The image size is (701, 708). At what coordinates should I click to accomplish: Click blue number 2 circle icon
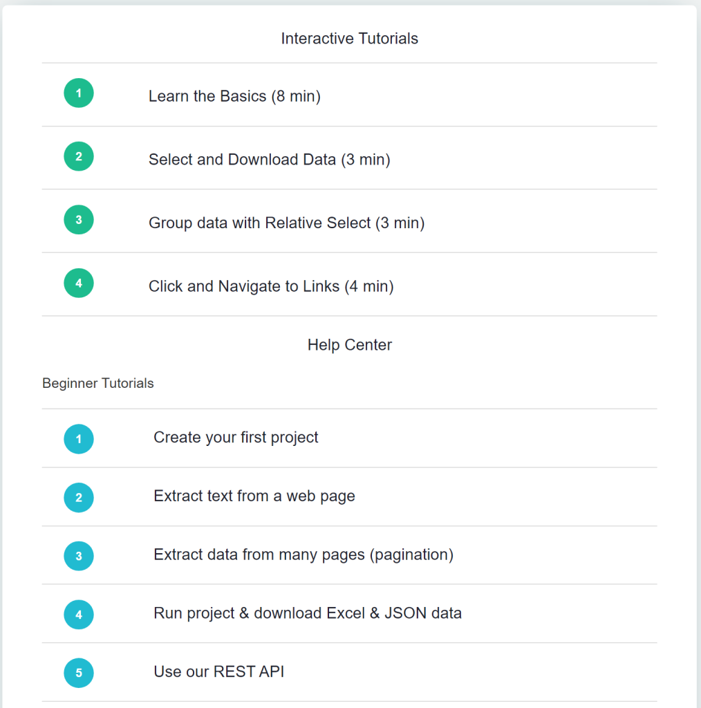(79, 498)
